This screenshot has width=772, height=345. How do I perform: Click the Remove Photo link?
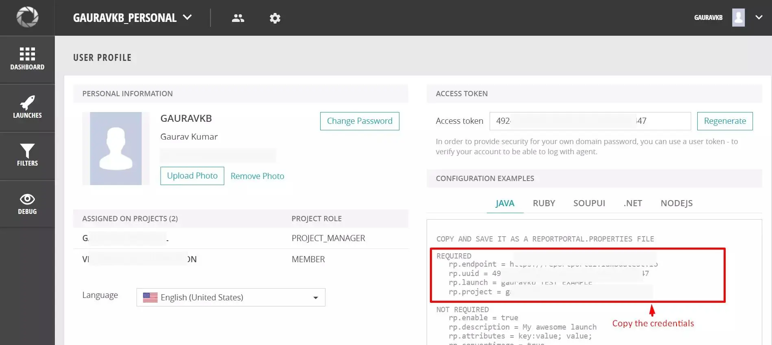tap(257, 176)
